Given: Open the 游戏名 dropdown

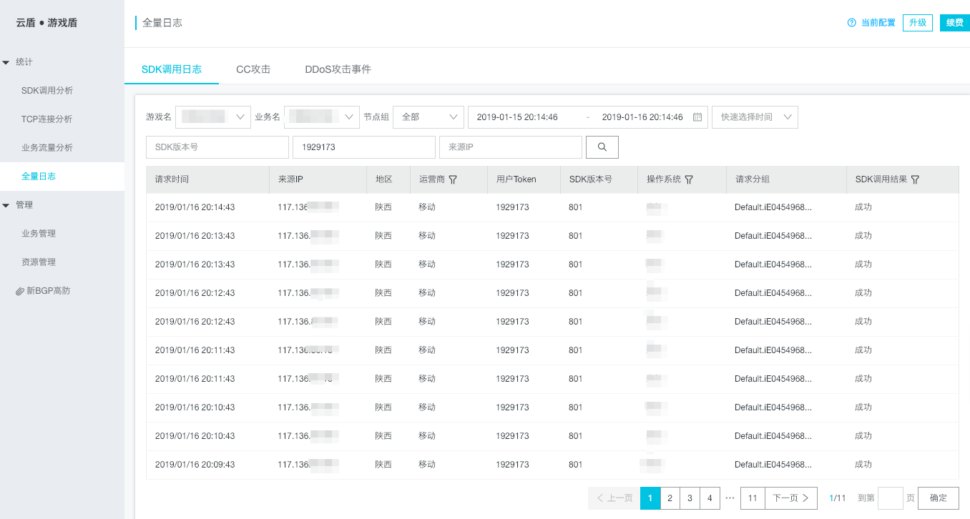Looking at the screenshot, I should [x=213, y=117].
